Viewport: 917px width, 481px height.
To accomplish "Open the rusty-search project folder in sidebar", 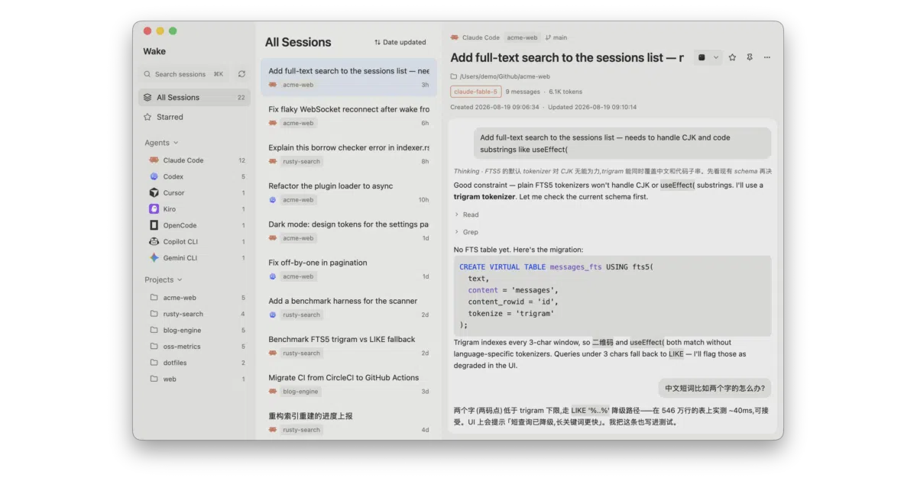I will [195, 314].
